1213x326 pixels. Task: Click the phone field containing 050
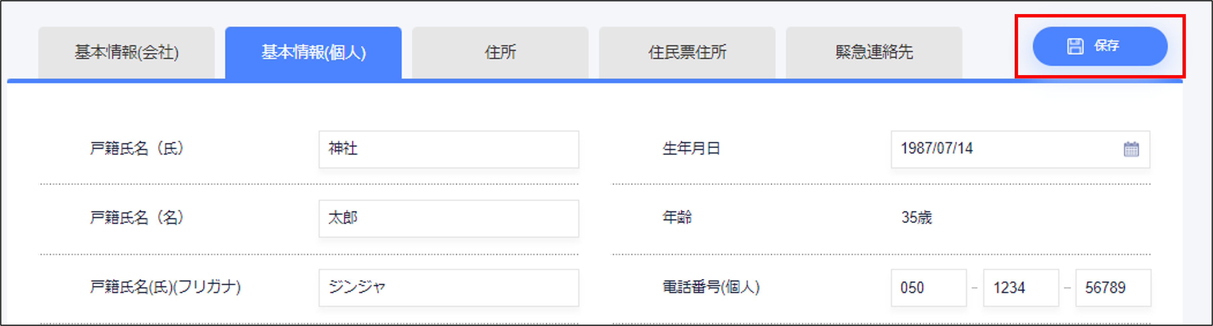click(929, 287)
